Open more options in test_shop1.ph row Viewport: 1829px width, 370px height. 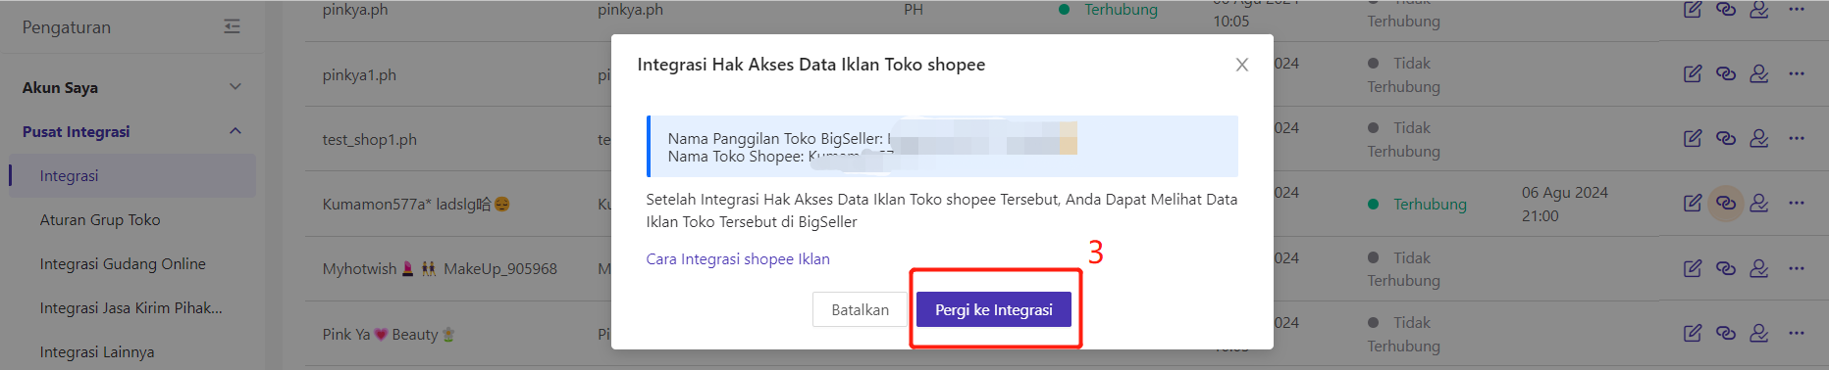click(x=1797, y=138)
